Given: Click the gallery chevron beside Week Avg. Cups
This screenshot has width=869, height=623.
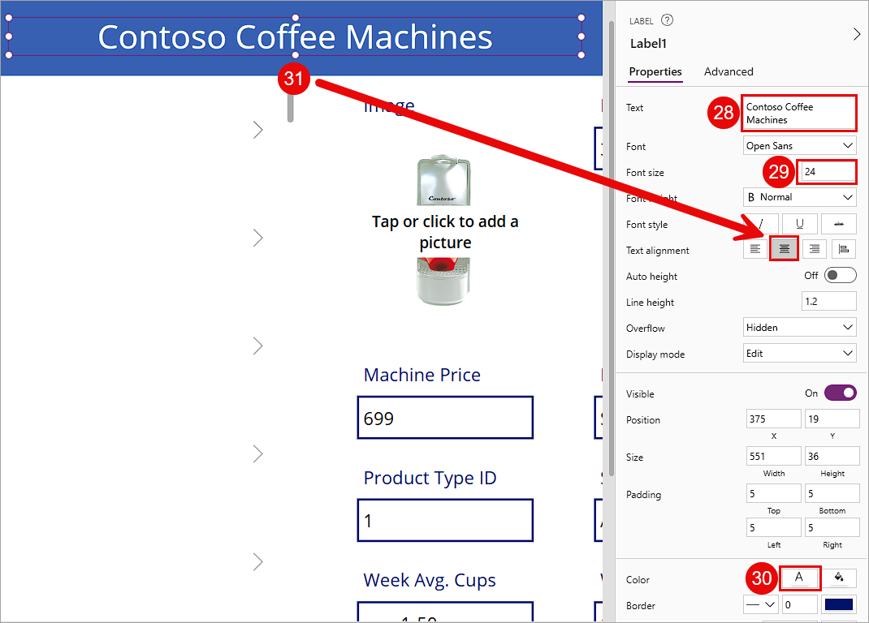Looking at the screenshot, I should coord(257,562).
